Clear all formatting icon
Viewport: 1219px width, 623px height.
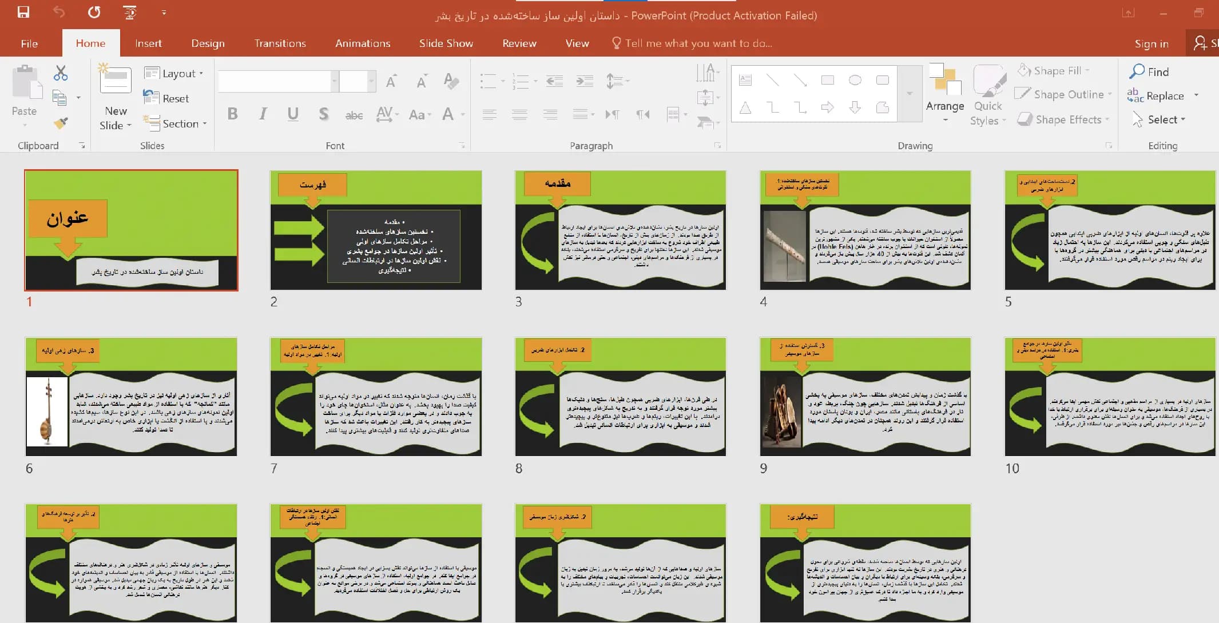point(451,81)
